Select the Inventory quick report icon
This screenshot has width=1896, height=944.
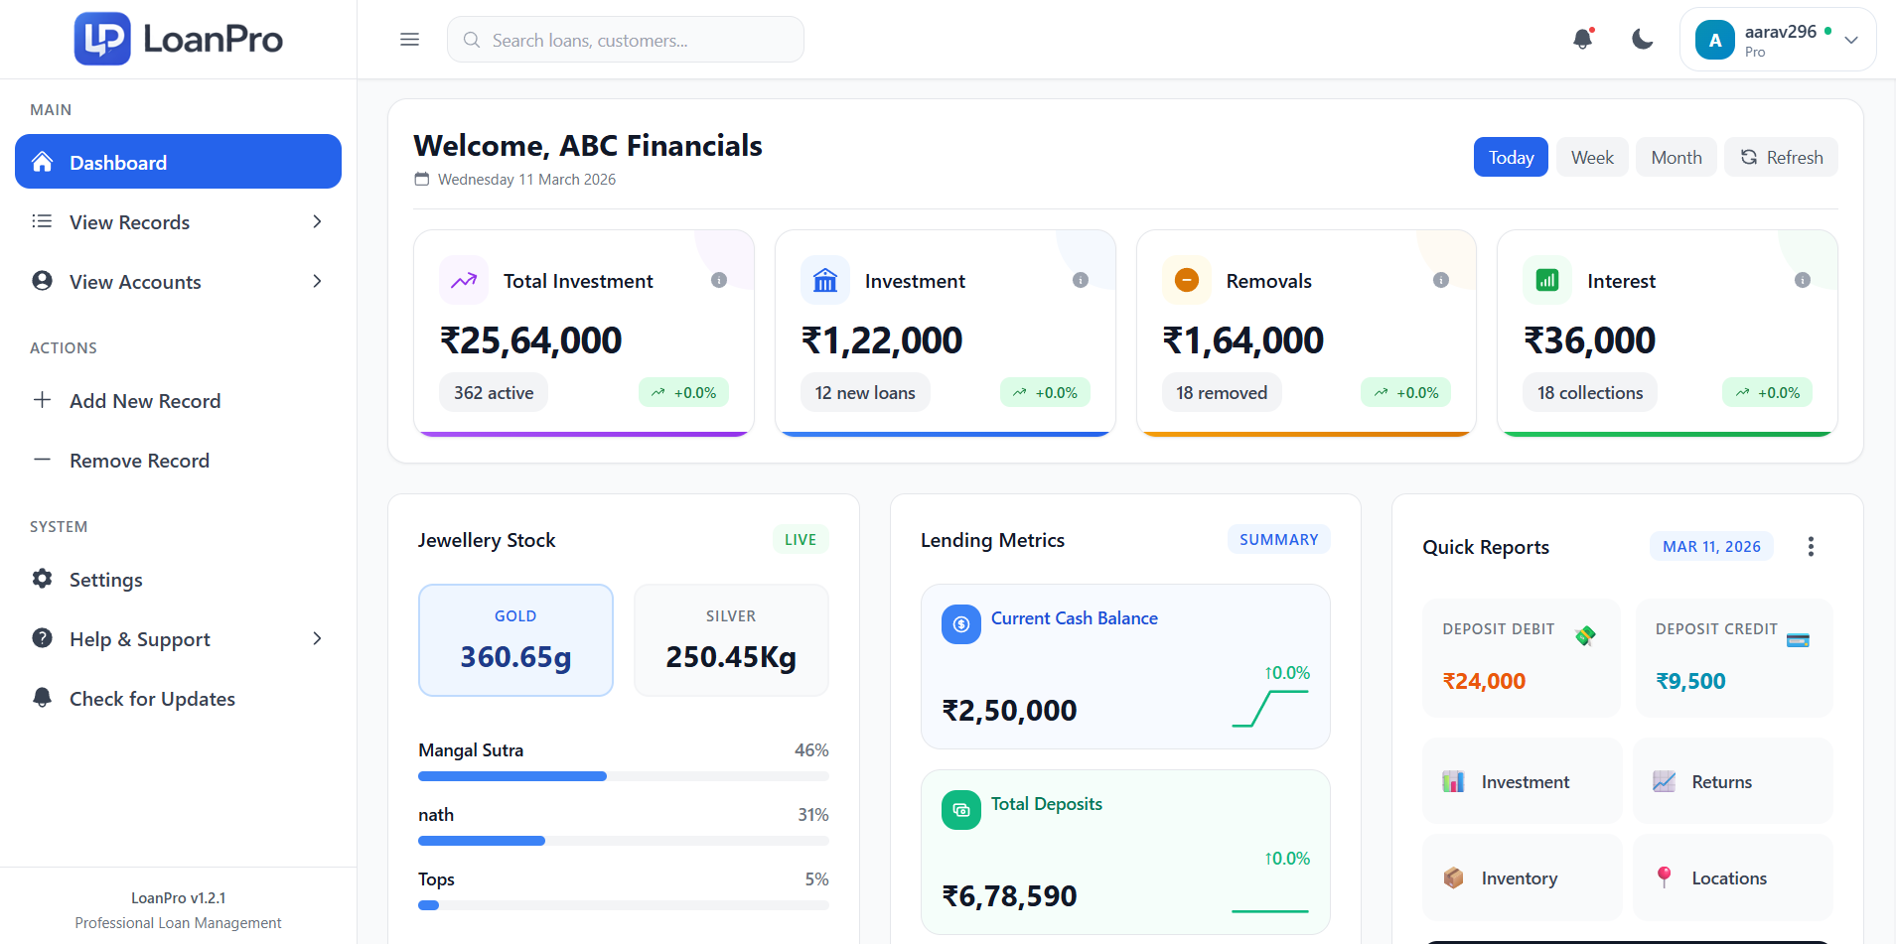[x=1453, y=877]
